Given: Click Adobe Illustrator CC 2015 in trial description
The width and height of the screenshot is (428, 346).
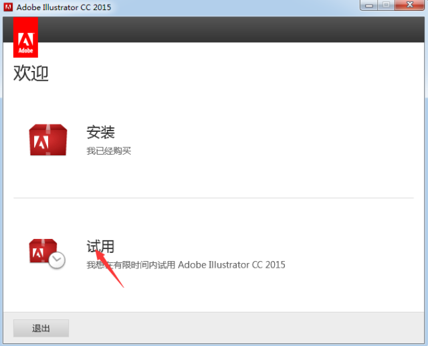Looking at the screenshot, I should 231,265.
